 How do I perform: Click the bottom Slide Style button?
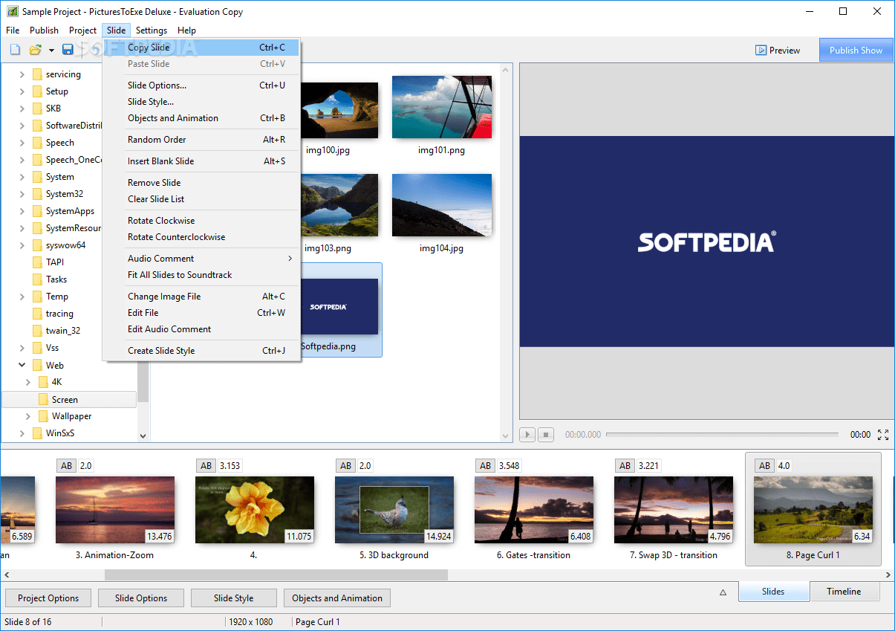tap(234, 598)
